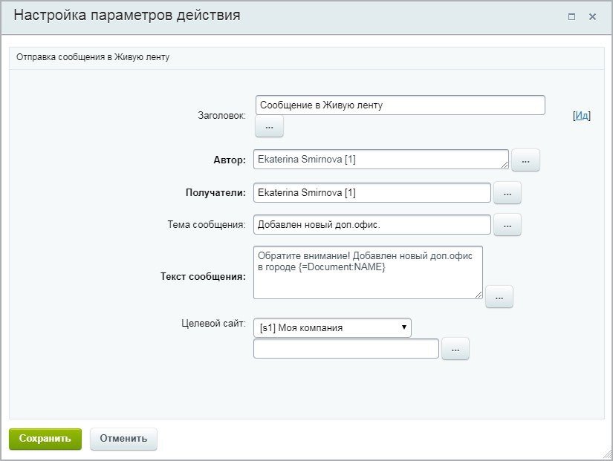Grab the resize handle of the Автор field
This screenshot has height=461, width=613.
(x=505, y=166)
